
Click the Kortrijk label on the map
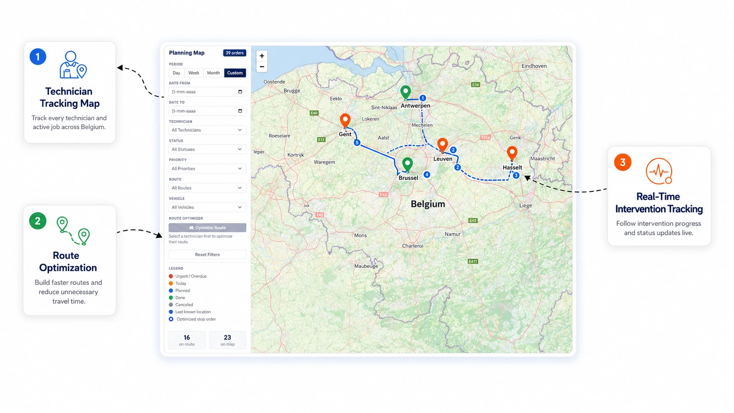pyautogui.click(x=295, y=155)
